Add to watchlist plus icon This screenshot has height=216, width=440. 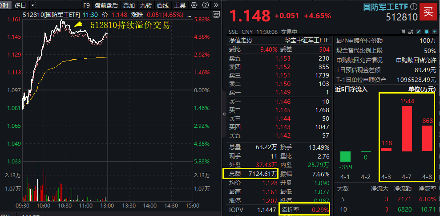point(434,32)
